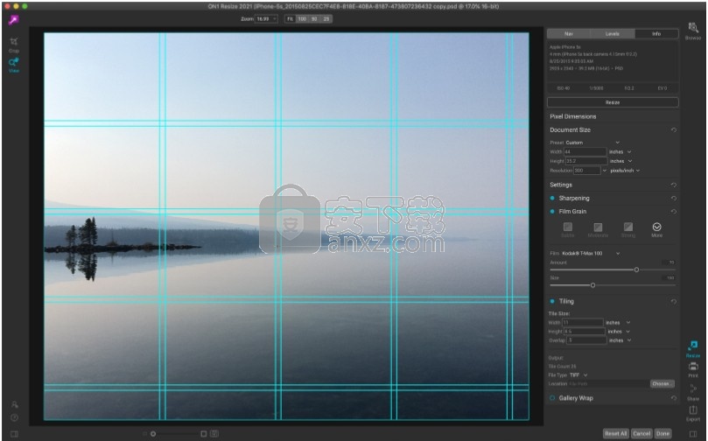This screenshot has height=441, width=708.
Task: Apply Subtle film grain preset
Action: pyautogui.click(x=568, y=229)
